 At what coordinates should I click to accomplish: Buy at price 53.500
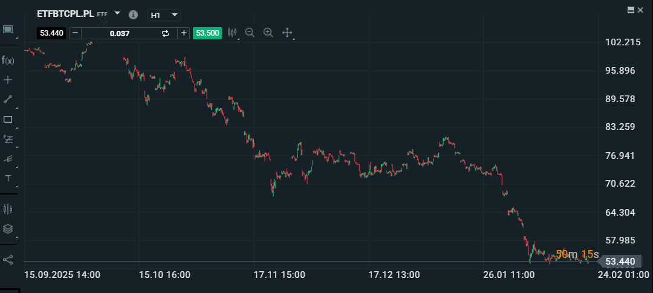[207, 33]
